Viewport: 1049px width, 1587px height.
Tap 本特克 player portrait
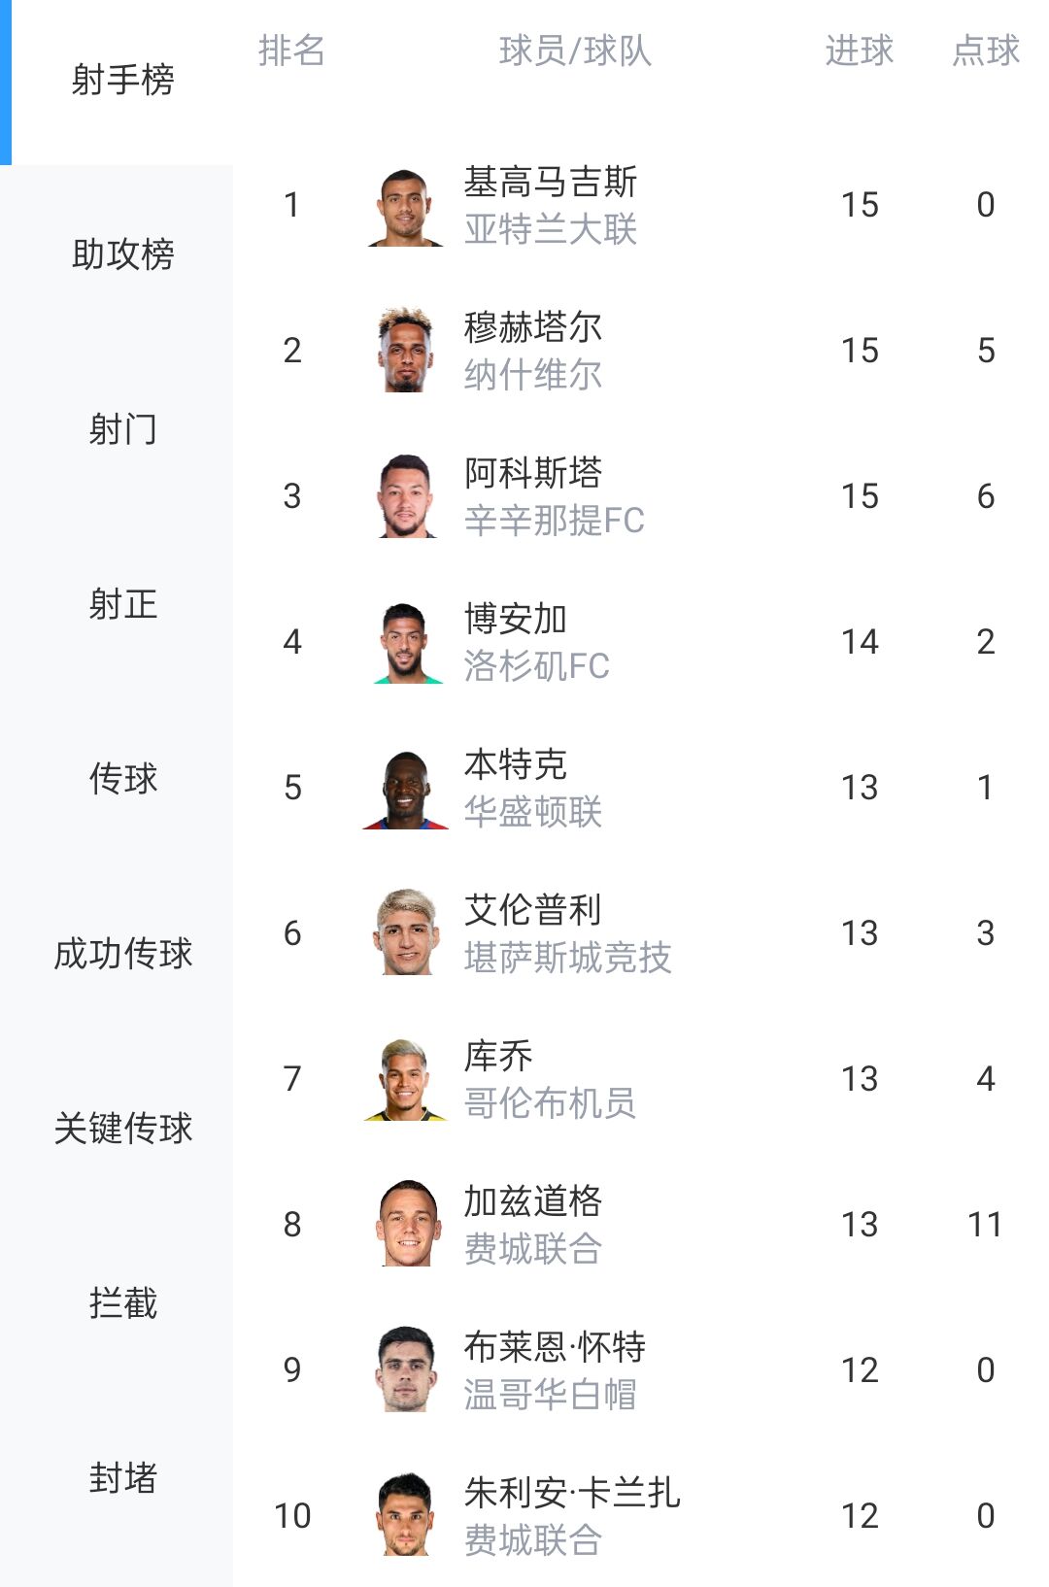406,788
